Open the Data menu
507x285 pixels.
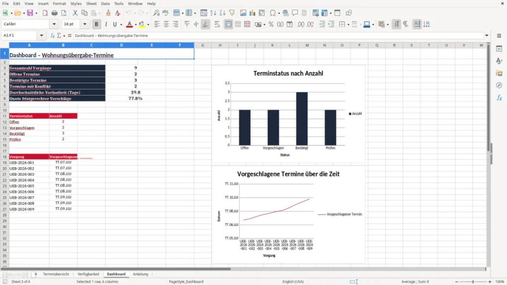[105, 3]
